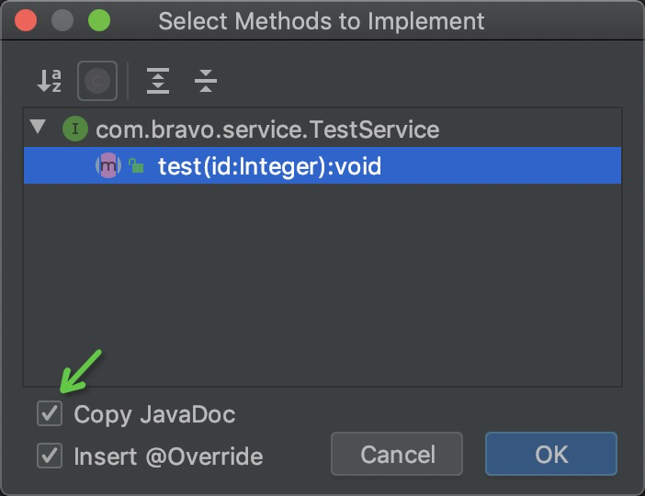Click the Expand All toolbar icon
Screen dimensions: 645x496
point(159,82)
